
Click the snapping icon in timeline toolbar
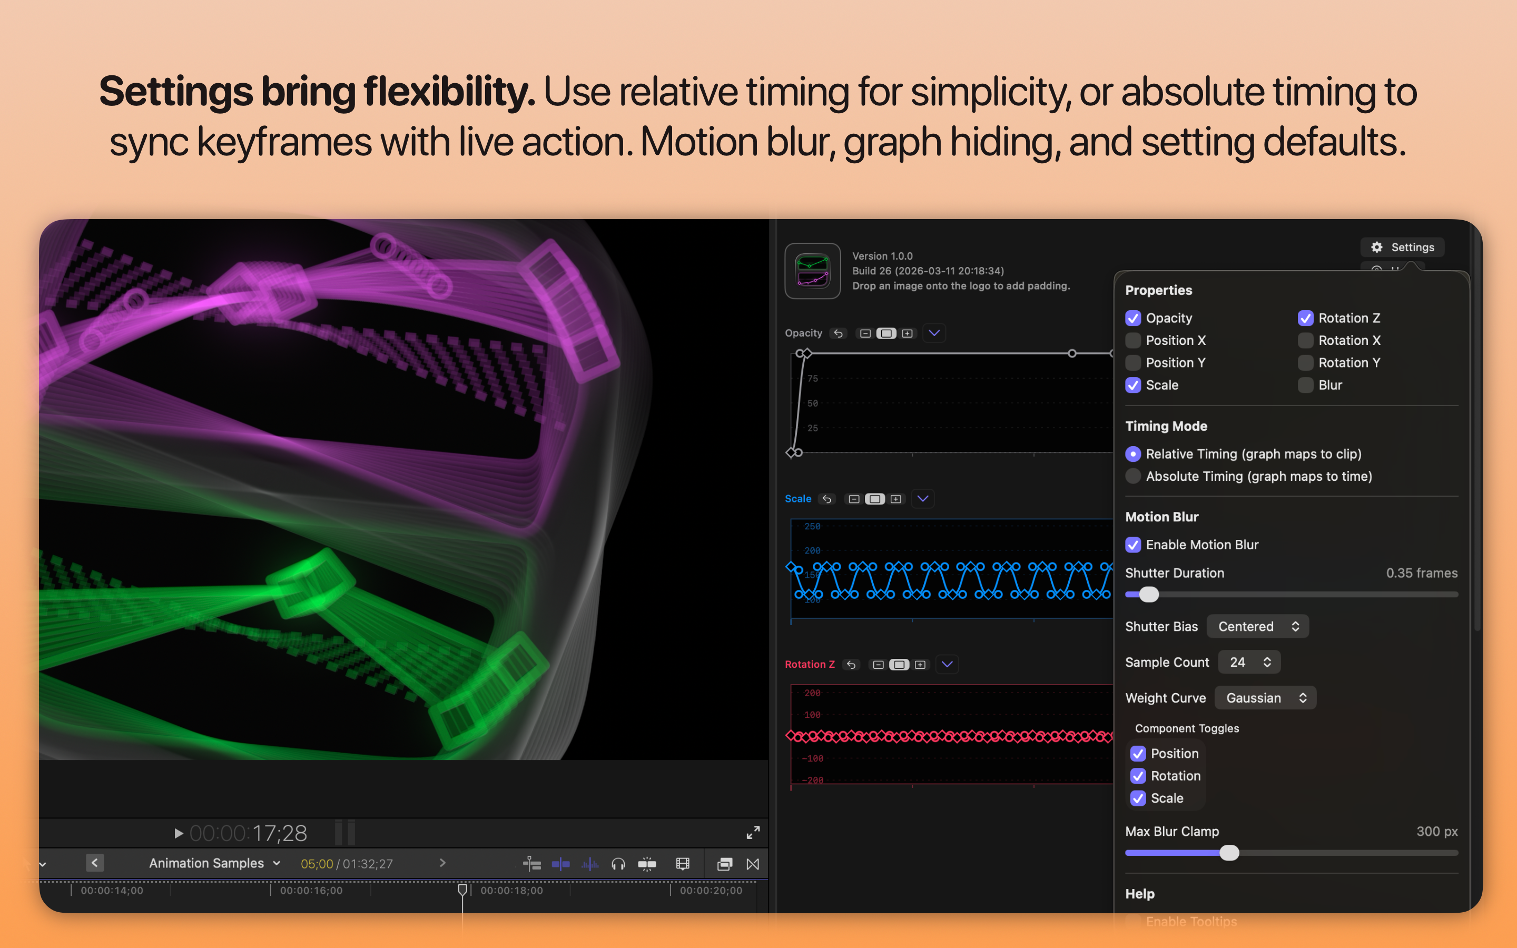tap(647, 864)
